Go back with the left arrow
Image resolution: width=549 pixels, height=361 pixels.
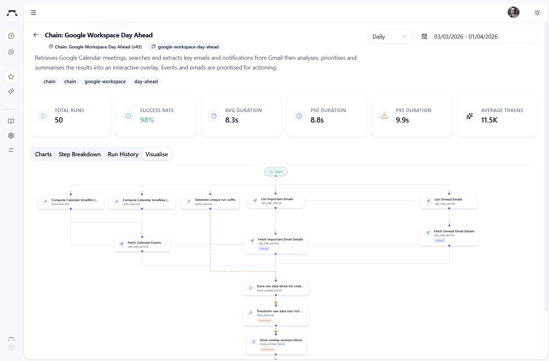coord(36,35)
